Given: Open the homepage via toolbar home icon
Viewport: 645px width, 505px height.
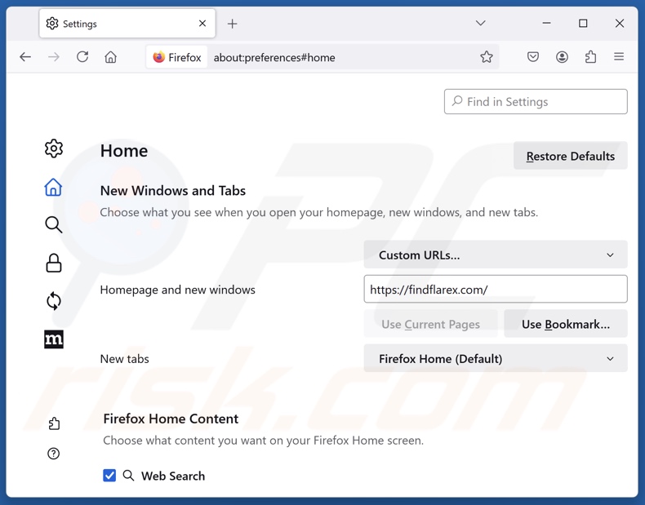Looking at the screenshot, I should click(x=111, y=57).
